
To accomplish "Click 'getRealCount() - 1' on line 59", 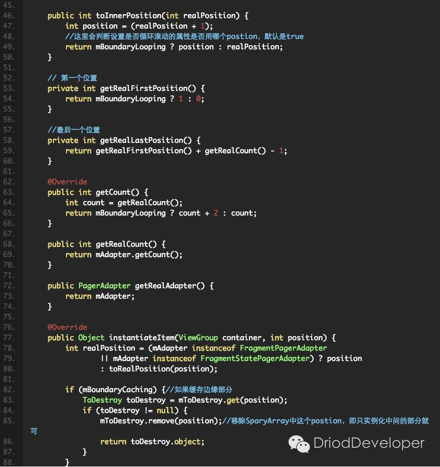I will [x=244, y=151].
